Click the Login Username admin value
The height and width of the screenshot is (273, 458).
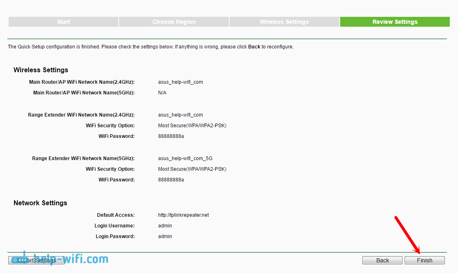pos(165,226)
